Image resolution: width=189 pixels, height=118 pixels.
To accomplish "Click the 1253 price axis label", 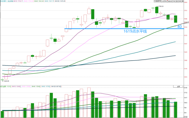I will click(x=186, y=77).
